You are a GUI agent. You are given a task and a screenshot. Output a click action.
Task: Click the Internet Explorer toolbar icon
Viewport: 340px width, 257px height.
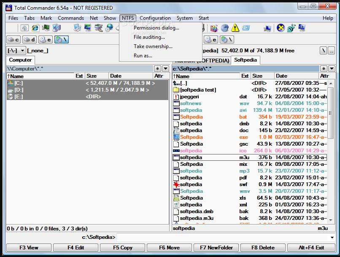tap(35, 28)
